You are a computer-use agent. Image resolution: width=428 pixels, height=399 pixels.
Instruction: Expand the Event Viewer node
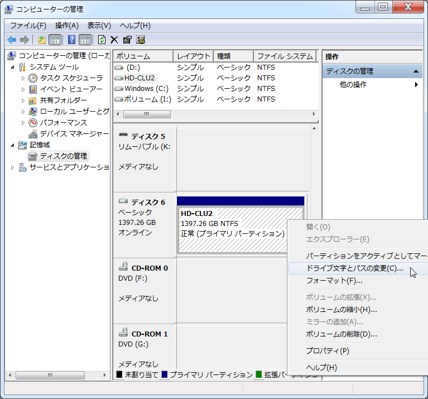pos(23,89)
